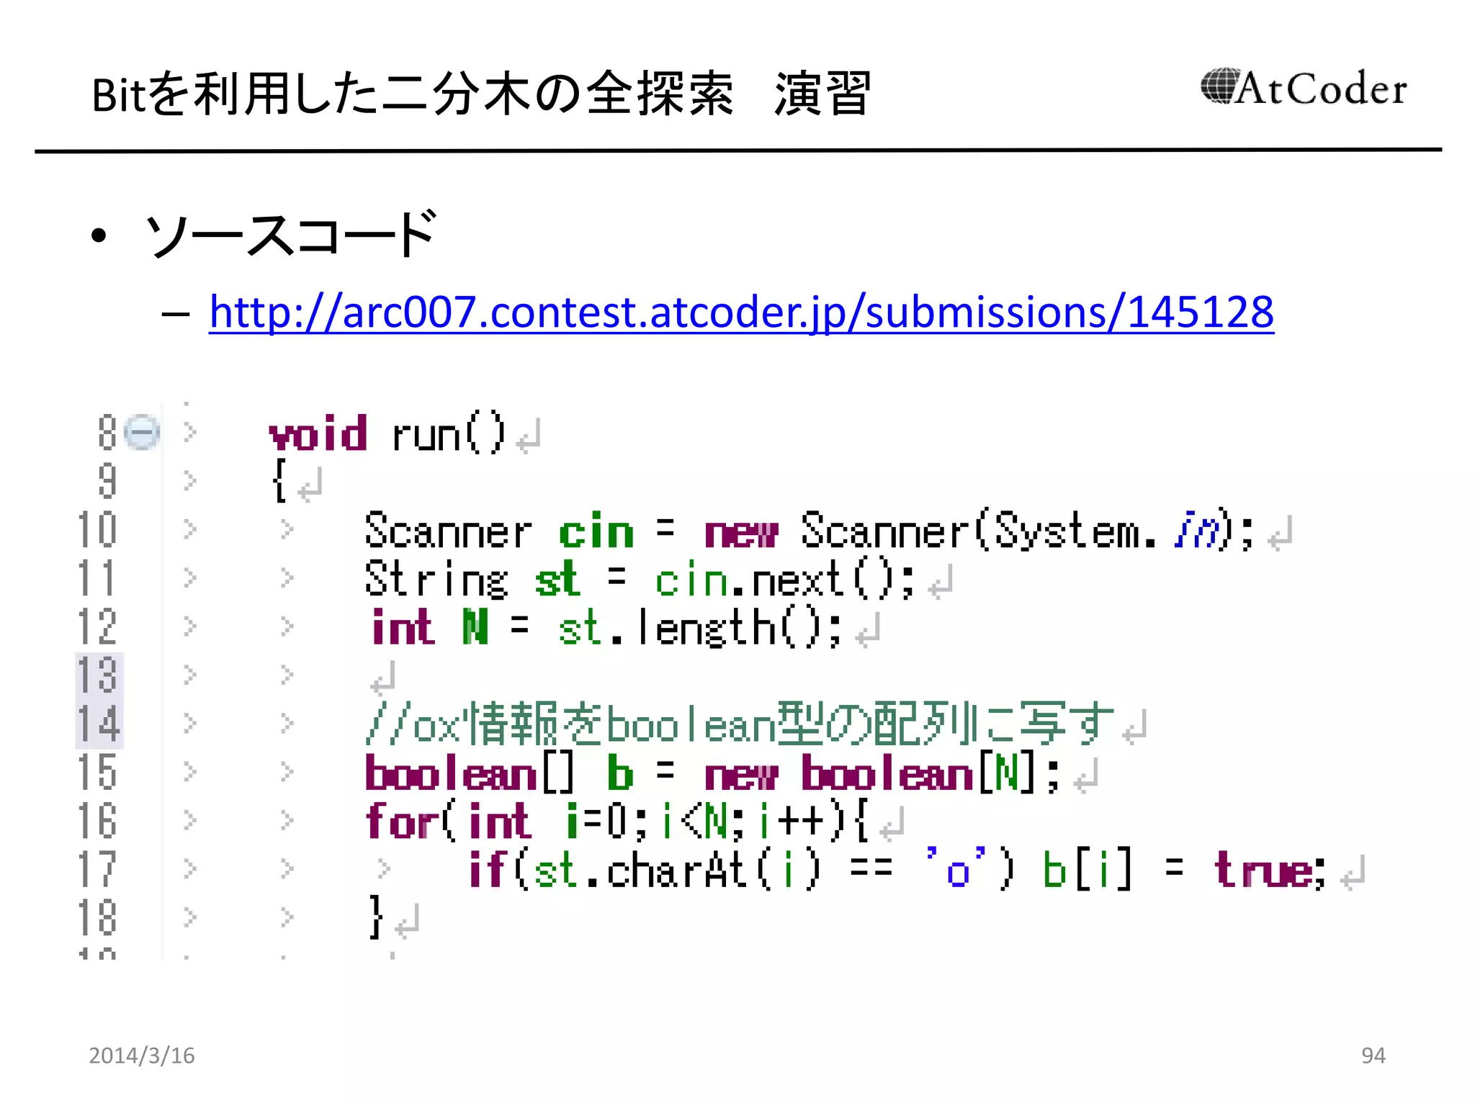
Task: Collapse the run() method fold marker
Action: (142, 433)
